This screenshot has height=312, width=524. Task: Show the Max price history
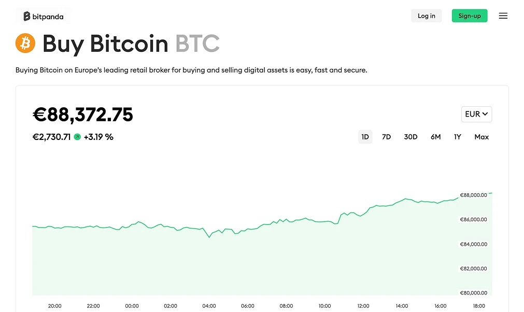click(481, 137)
